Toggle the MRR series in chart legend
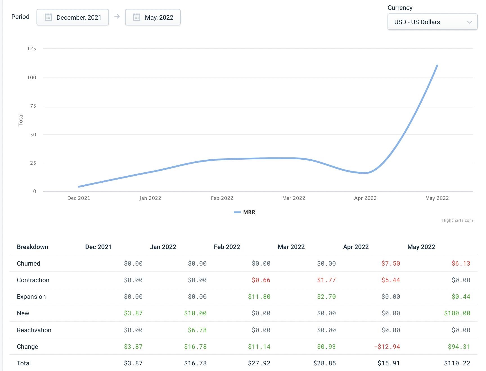This screenshot has width=486, height=371. point(249,212)
